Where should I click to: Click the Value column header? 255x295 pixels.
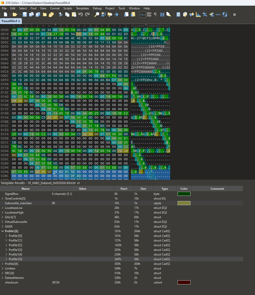pyautogui.click(x=83, y=189)
